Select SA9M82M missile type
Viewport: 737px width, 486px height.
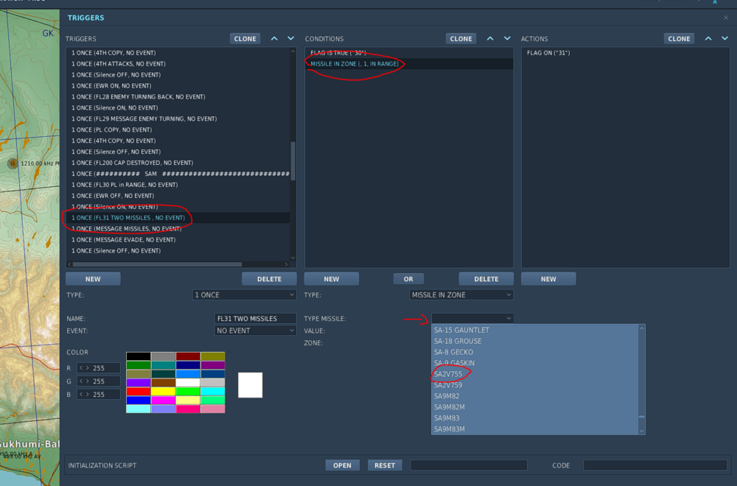tap(535, 407)
